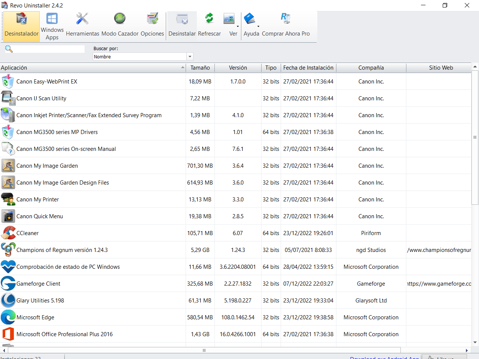Click vertical scrollbar down arrow
The width and height of the screenshot is (479, 359).
point(475,342)
